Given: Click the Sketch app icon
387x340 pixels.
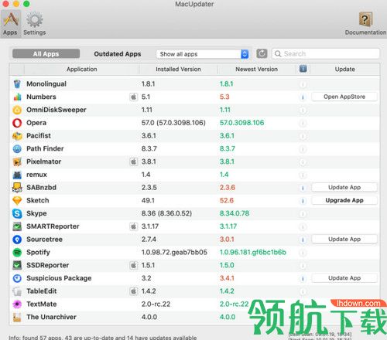Looking at the screenshot, I should pyautogui.click(x=17, y=200).
